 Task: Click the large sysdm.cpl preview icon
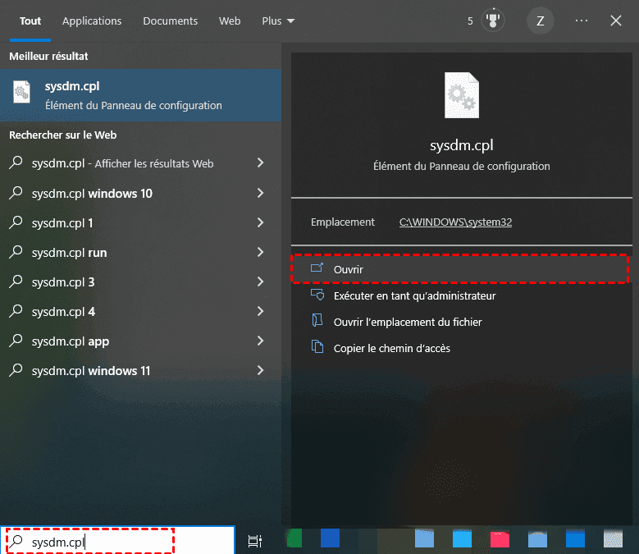point(461,95)
